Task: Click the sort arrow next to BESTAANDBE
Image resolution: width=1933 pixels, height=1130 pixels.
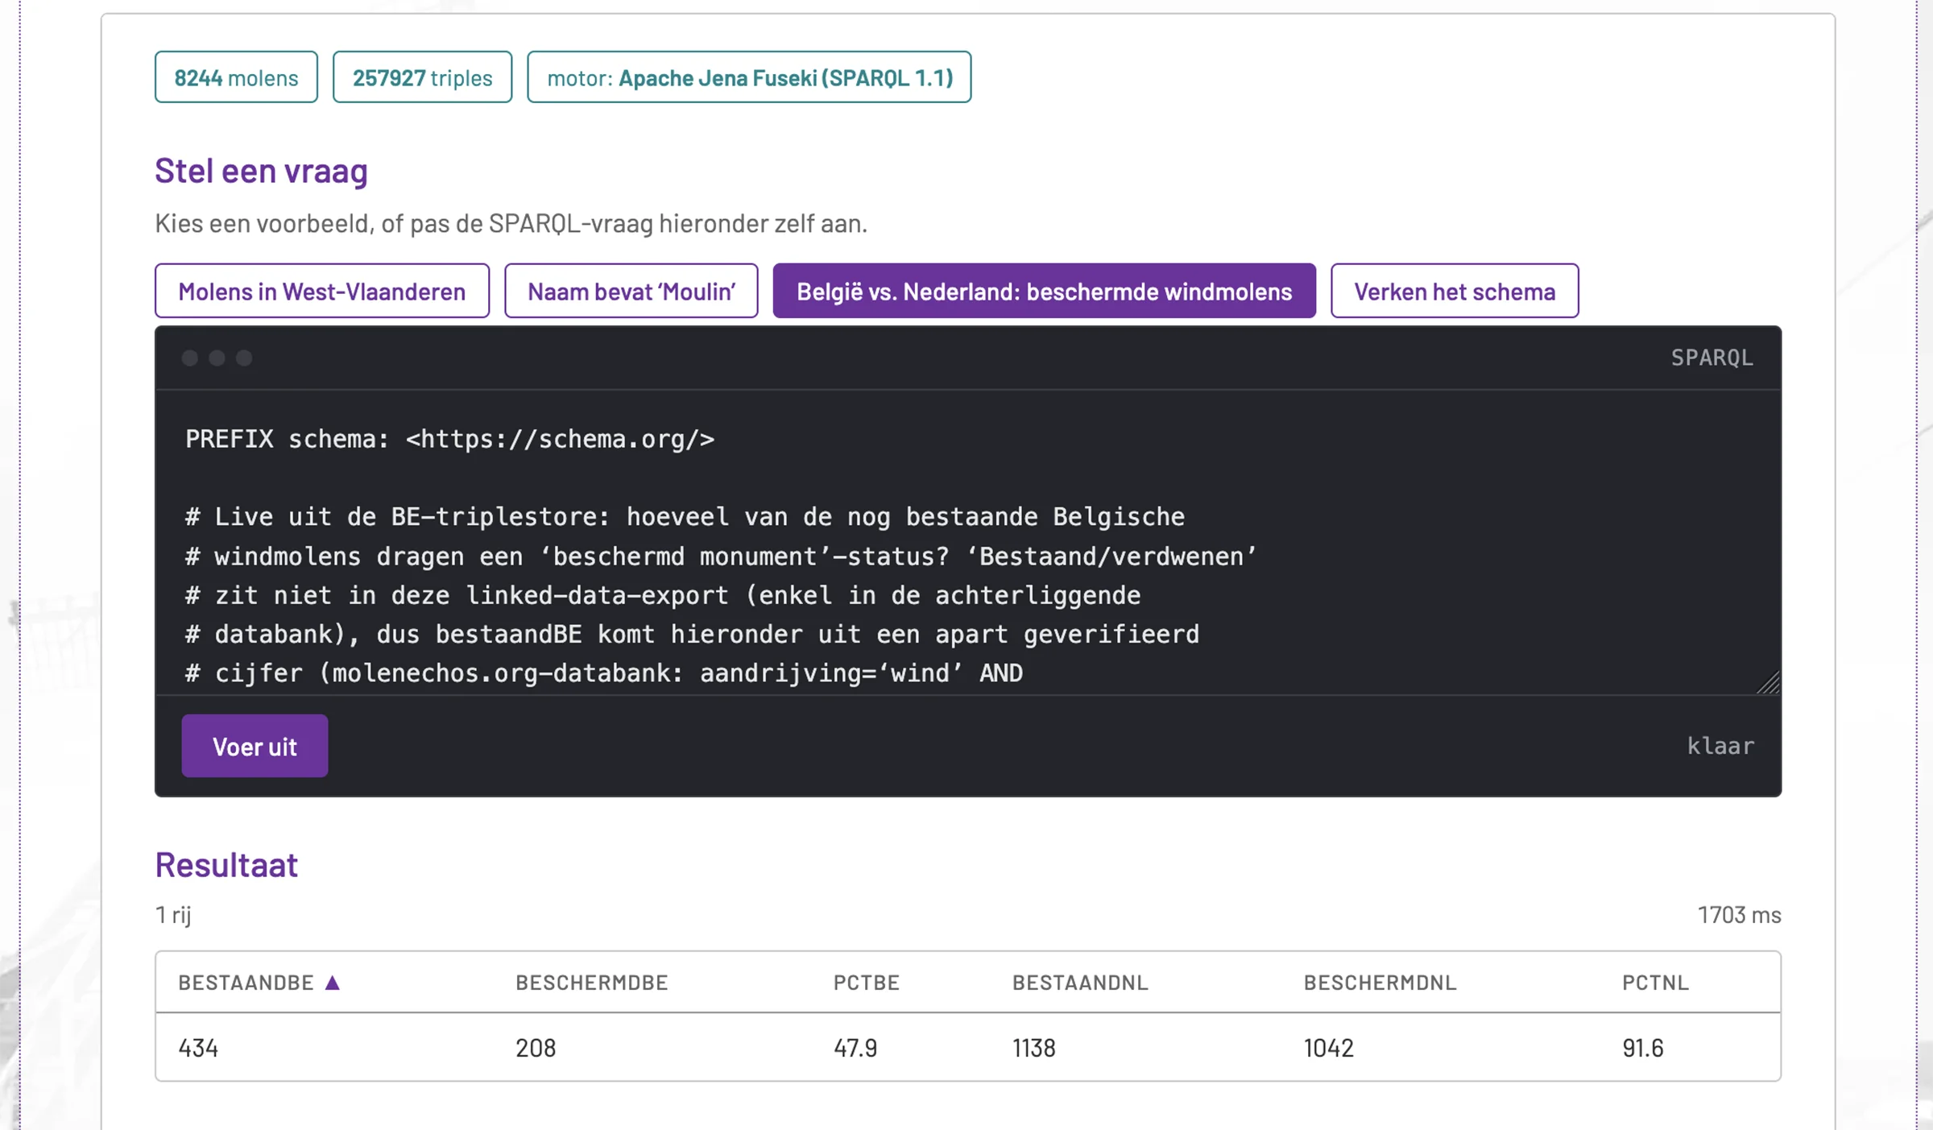Action: [x=333, y=982]
